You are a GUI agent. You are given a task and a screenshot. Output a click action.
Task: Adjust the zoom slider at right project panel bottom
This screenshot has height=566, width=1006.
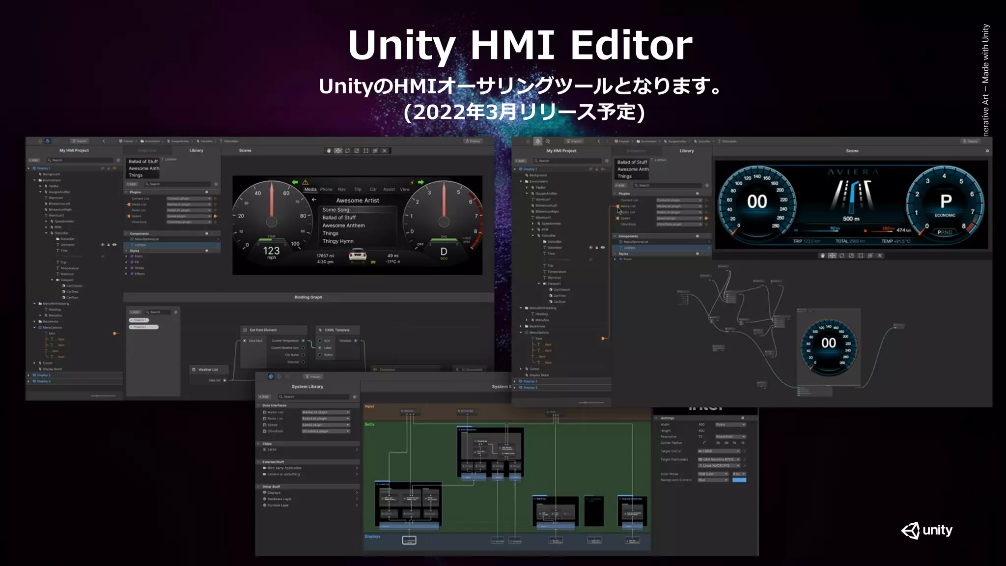pyautogui.click(x=591, y=402)
